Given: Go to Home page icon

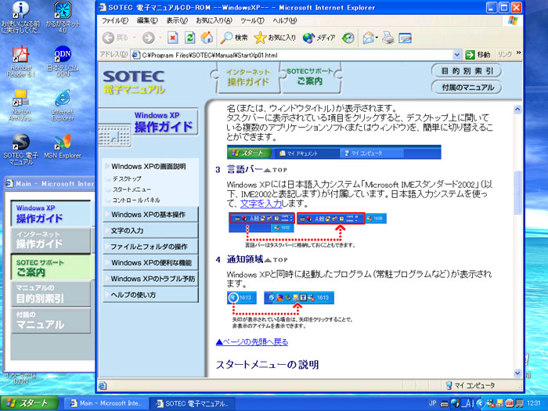Looking at the screenshot, I should 207,38.
